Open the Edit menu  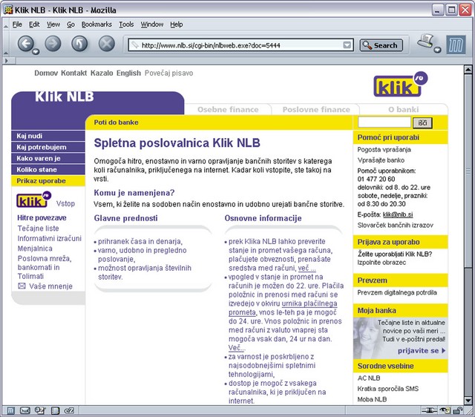click(x=34, y=24)
